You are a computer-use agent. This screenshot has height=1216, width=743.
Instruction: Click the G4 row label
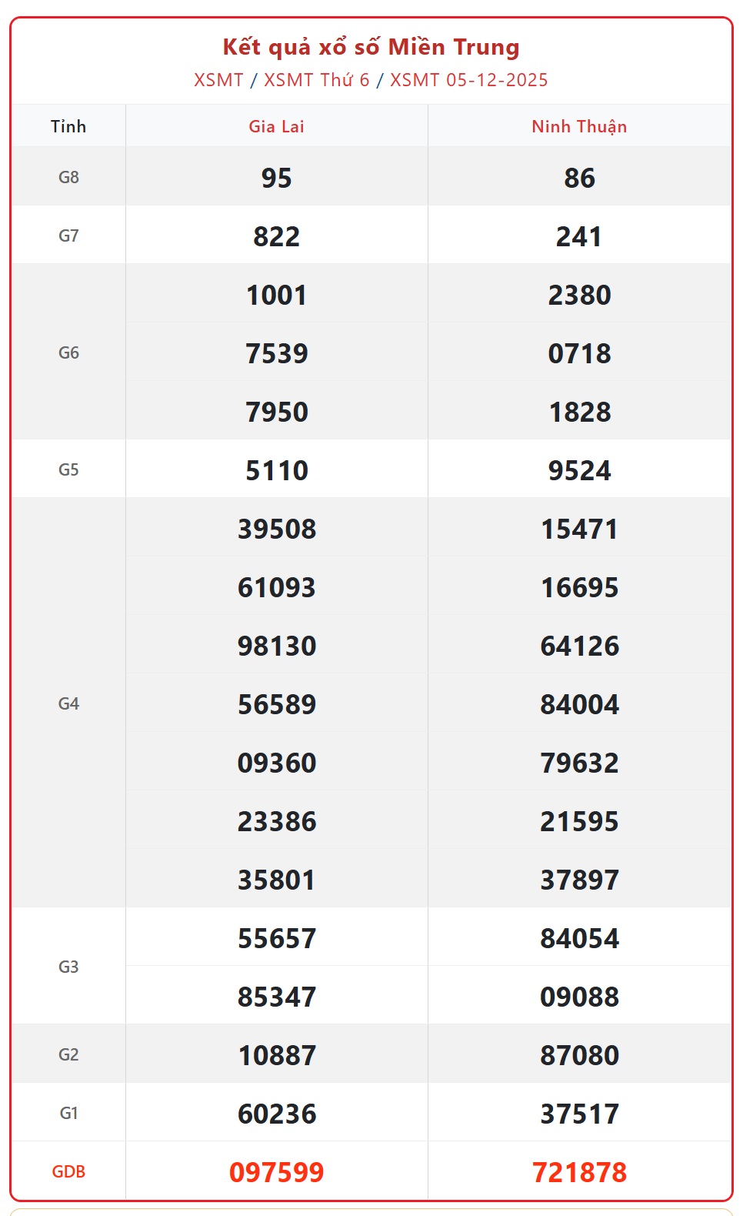(x=68, y=703)
